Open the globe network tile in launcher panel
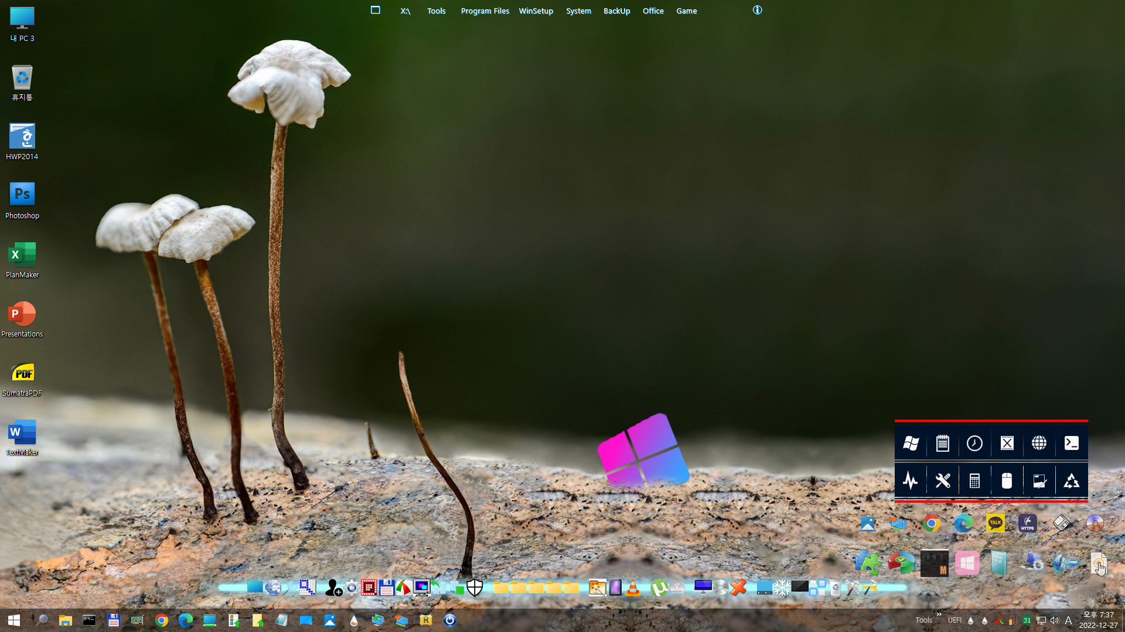The height and width of the screenshot is (632, 1125). click(x=1039, y=444)
